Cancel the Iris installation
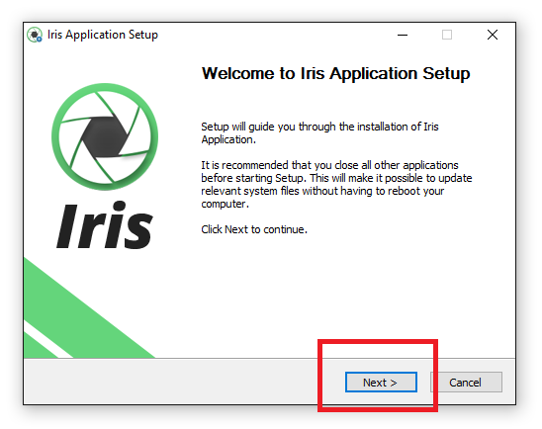Image resolution: width=542 pixels, height=429 pixels. 466,382
